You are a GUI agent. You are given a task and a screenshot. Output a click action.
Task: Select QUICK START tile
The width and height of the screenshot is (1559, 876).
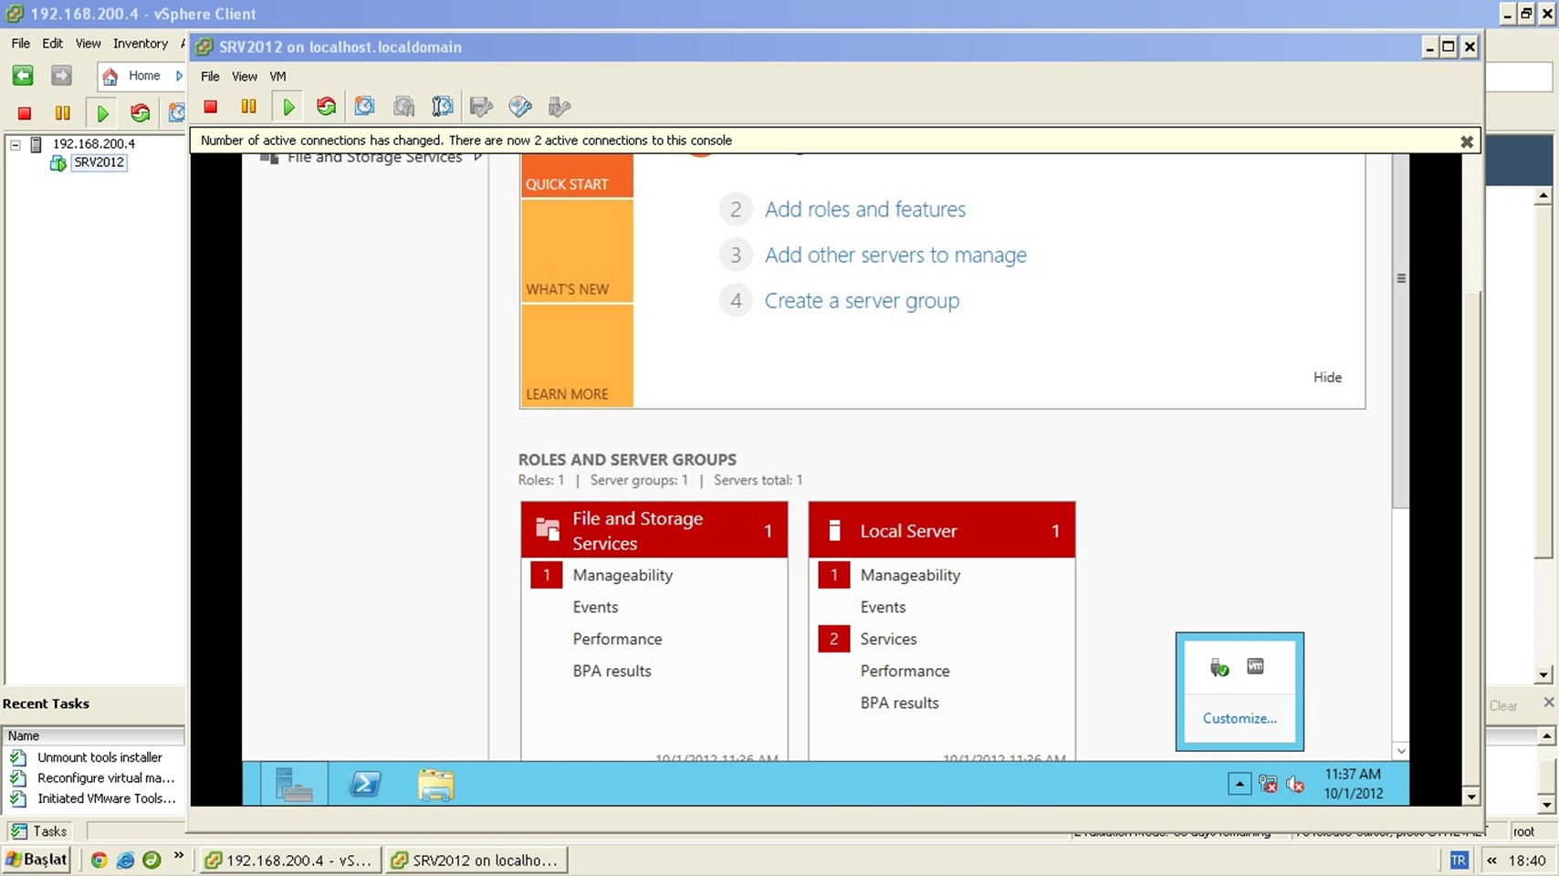(x=576, y=175)
